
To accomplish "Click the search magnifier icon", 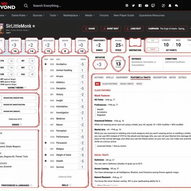I will [x=26, y=6].
